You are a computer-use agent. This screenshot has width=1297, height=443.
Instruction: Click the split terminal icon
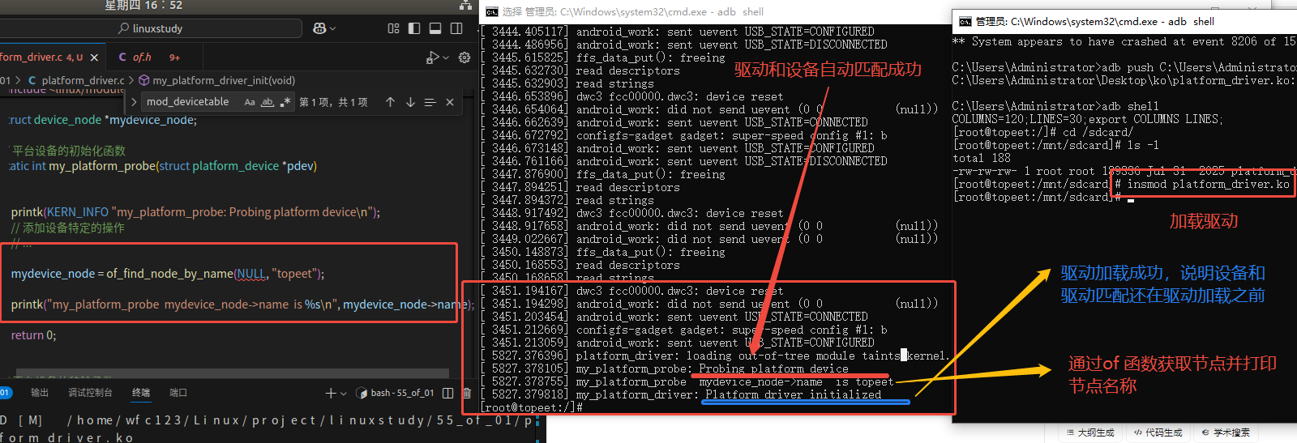pos(449,393)
